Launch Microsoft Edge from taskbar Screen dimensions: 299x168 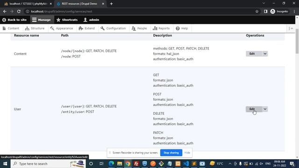pyautogui.click(x=111, y=164)
